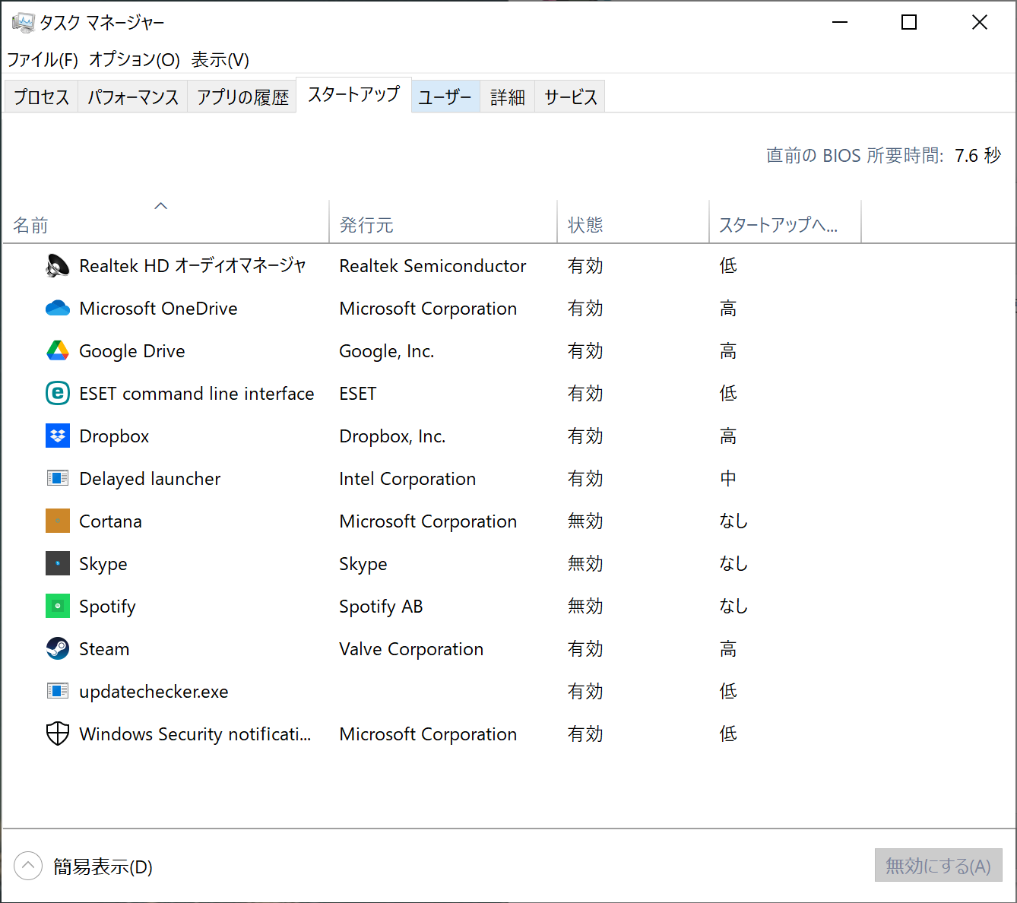This screenshot has height=903, width=1017.
Task: Click the Cortana orange icon
Action: [x=58, y=521]
